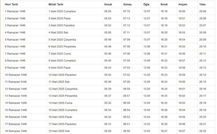Click the imsak time 05:46
Image resolution: width=217 pixels, height=134 pixels.
pos(108,54)
